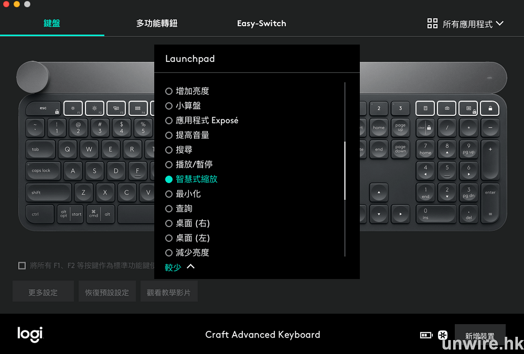The image size is (524, 354).
Task: Click the 新增裝置 button
Action: click(x=480, y=336)
